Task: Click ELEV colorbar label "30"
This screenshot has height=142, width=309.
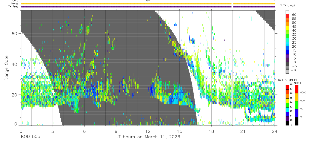Action: (x=294, y=38)
